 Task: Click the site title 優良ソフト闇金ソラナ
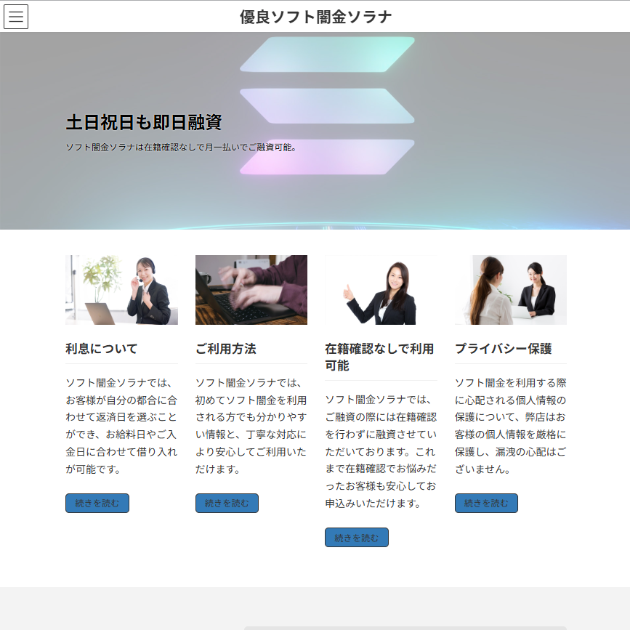click(315, 17)
